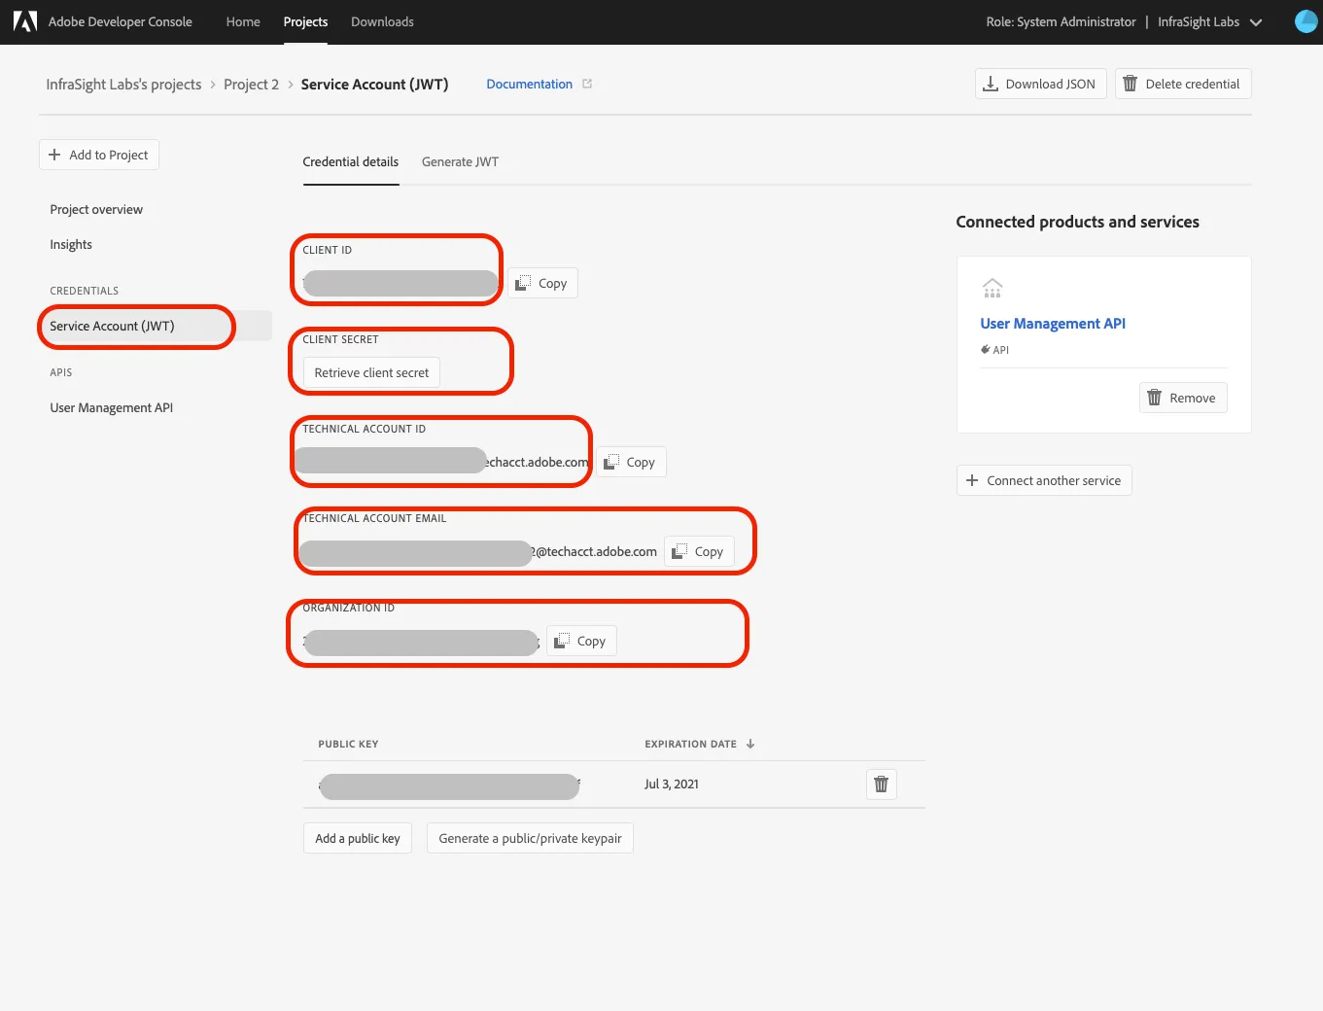Open the Projects menu
The width and height of the screenshot is (1323, 1011).
305,21
